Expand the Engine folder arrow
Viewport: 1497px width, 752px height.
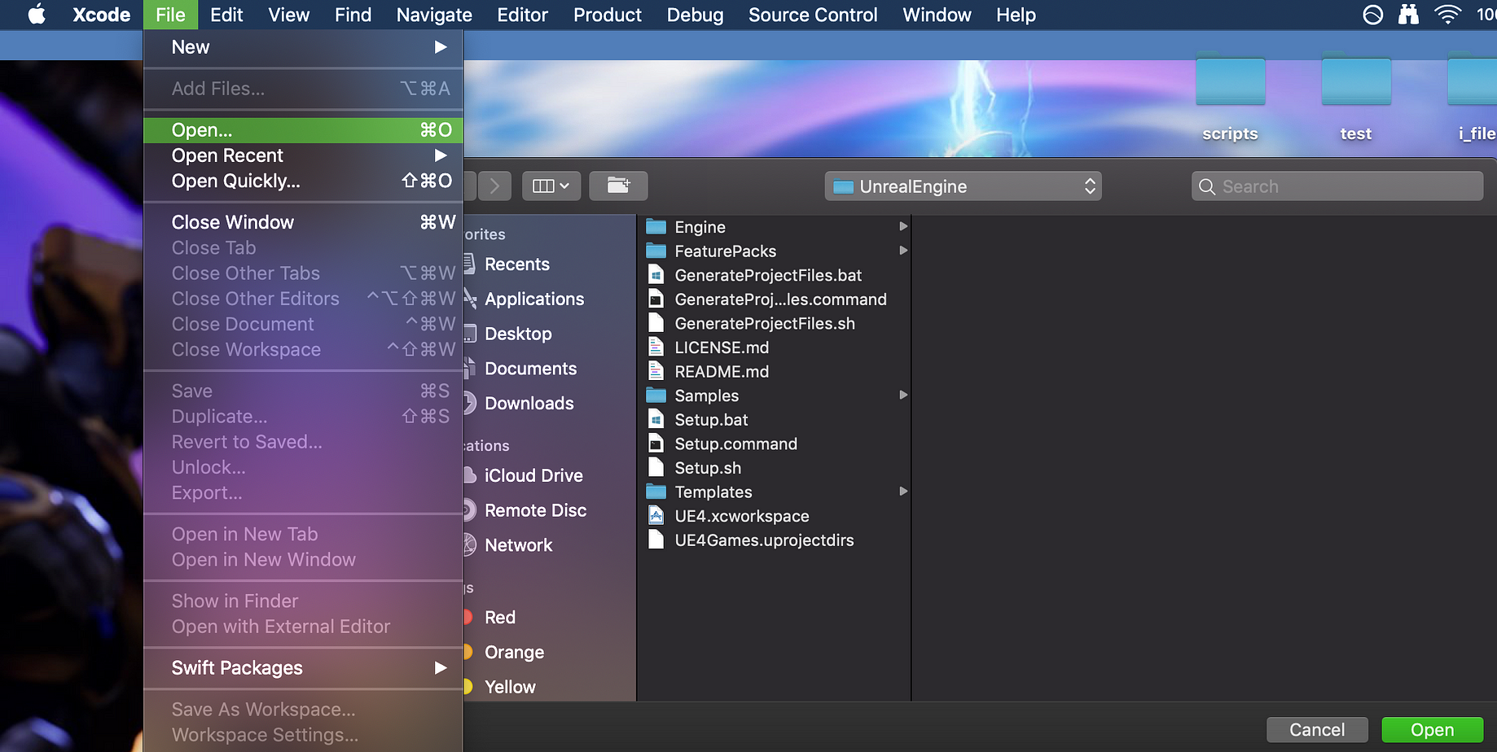[x=902, y=226]
